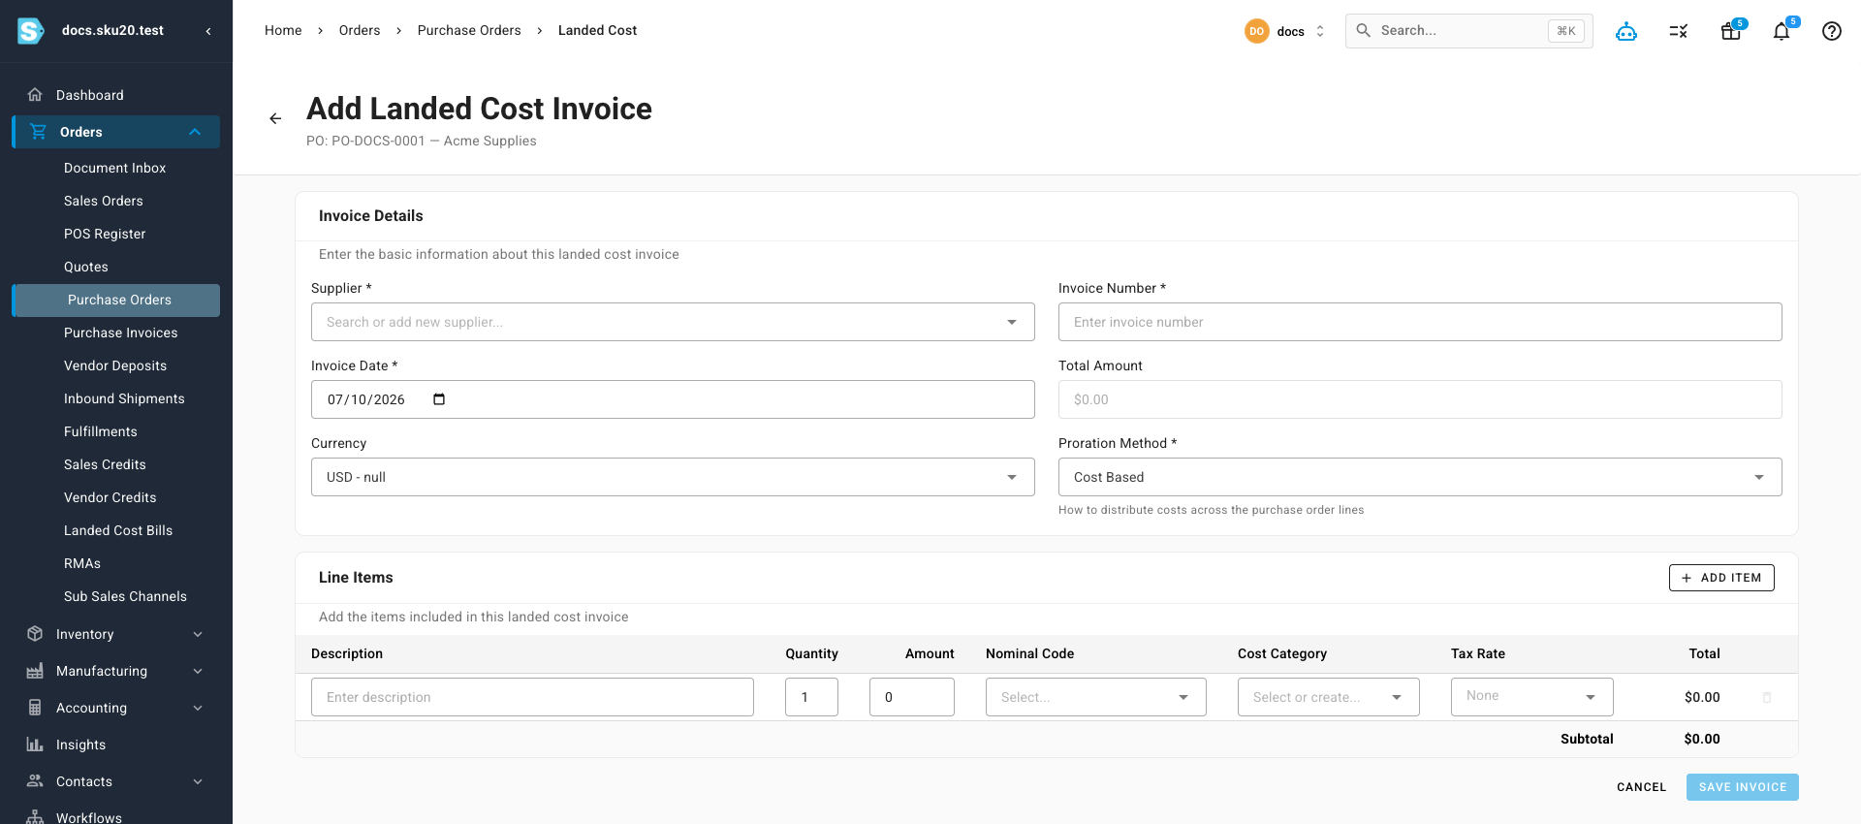Click the search magnifier icon
This screenshot has height=824, width=1861.
[x=1364, y=30]
